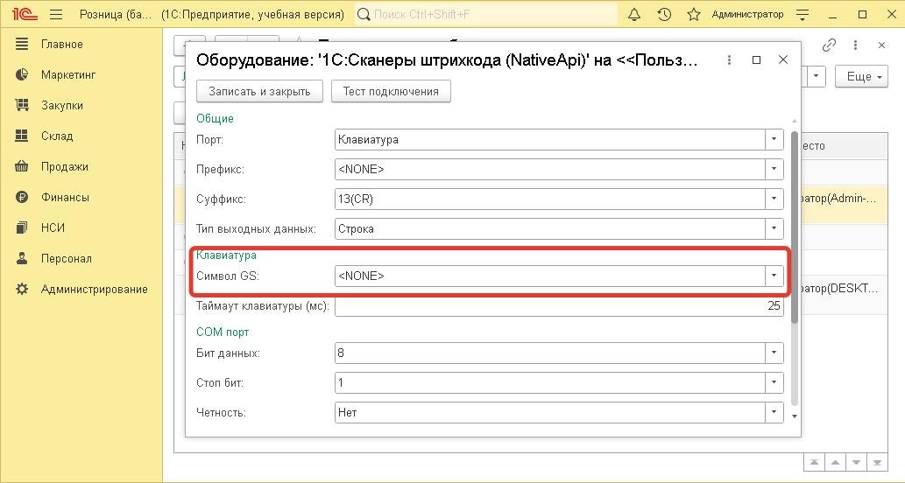The height and width of the screenshot is (483, 905).
Task: Move up arrow in list navigation
Action: tap(835, 462)
